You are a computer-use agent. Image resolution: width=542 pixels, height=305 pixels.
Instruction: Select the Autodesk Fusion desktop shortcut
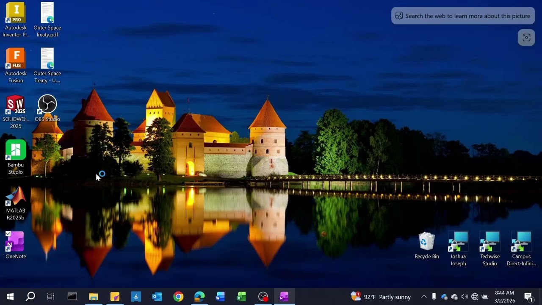[16, 66]
